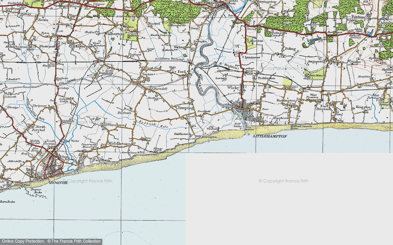Click the Wick place label

(x=232, y=88)
